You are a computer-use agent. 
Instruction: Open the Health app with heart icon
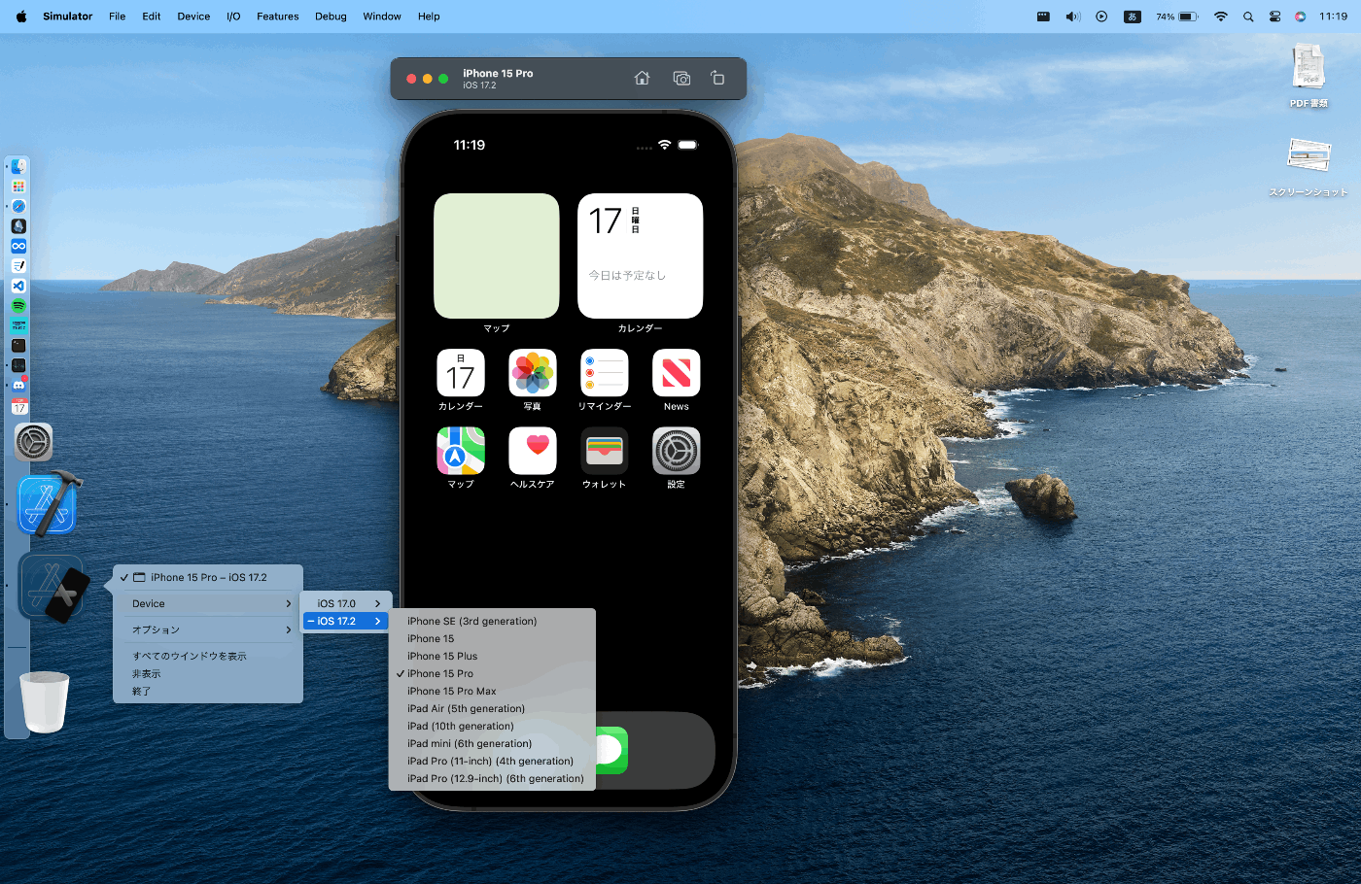pos(533,451)
